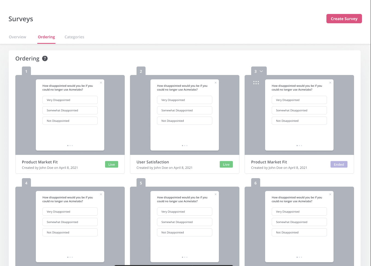
Task: Select the Ordering tab
Action: click(x=46, y=37)
